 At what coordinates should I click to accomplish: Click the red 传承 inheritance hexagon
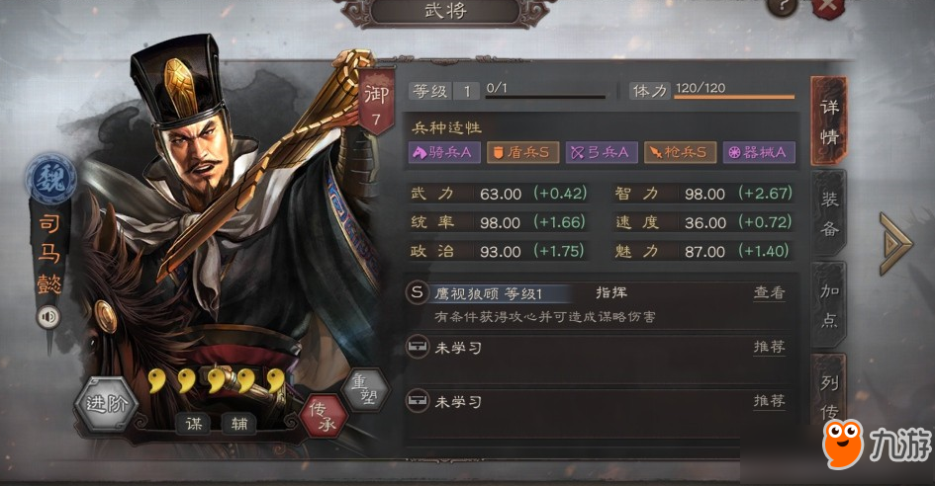(323, 416)
